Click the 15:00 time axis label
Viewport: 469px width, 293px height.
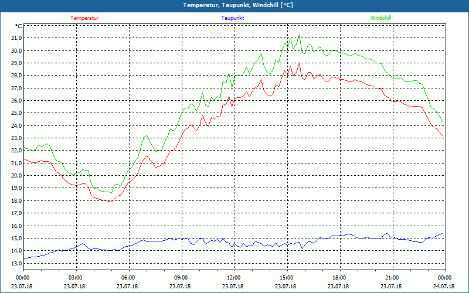click(287, 278)
